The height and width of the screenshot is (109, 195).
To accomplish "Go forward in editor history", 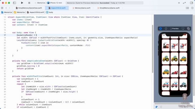I will coord(9,8).
